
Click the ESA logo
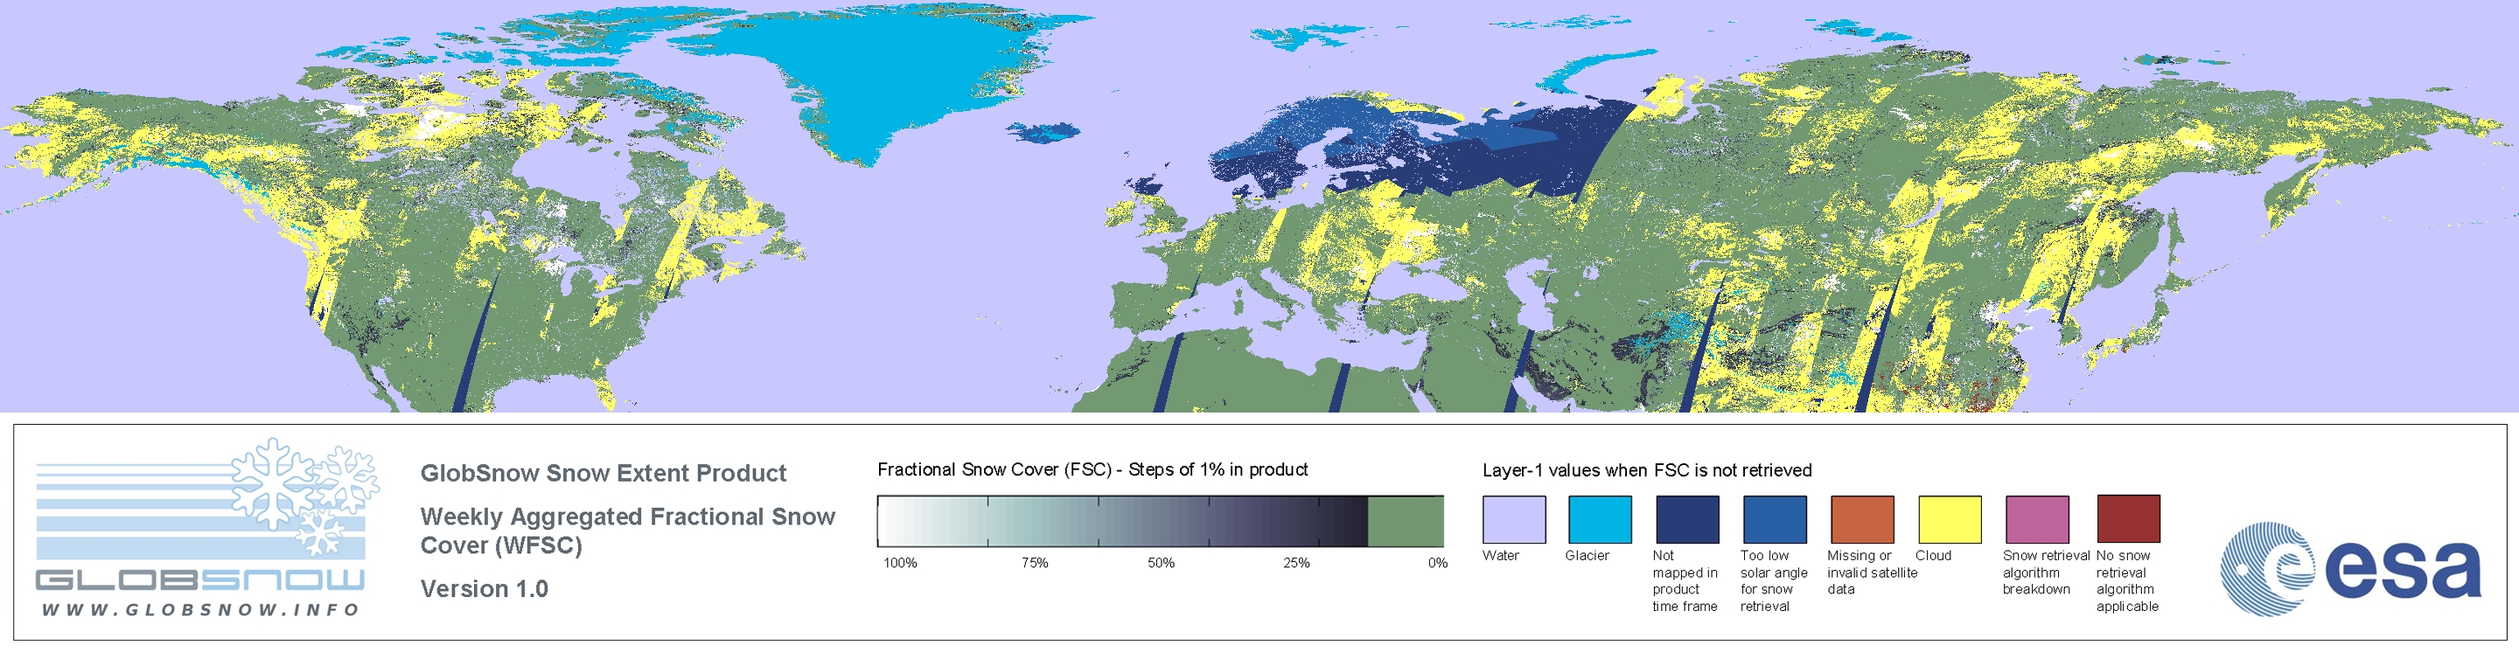click(2351, 568)
